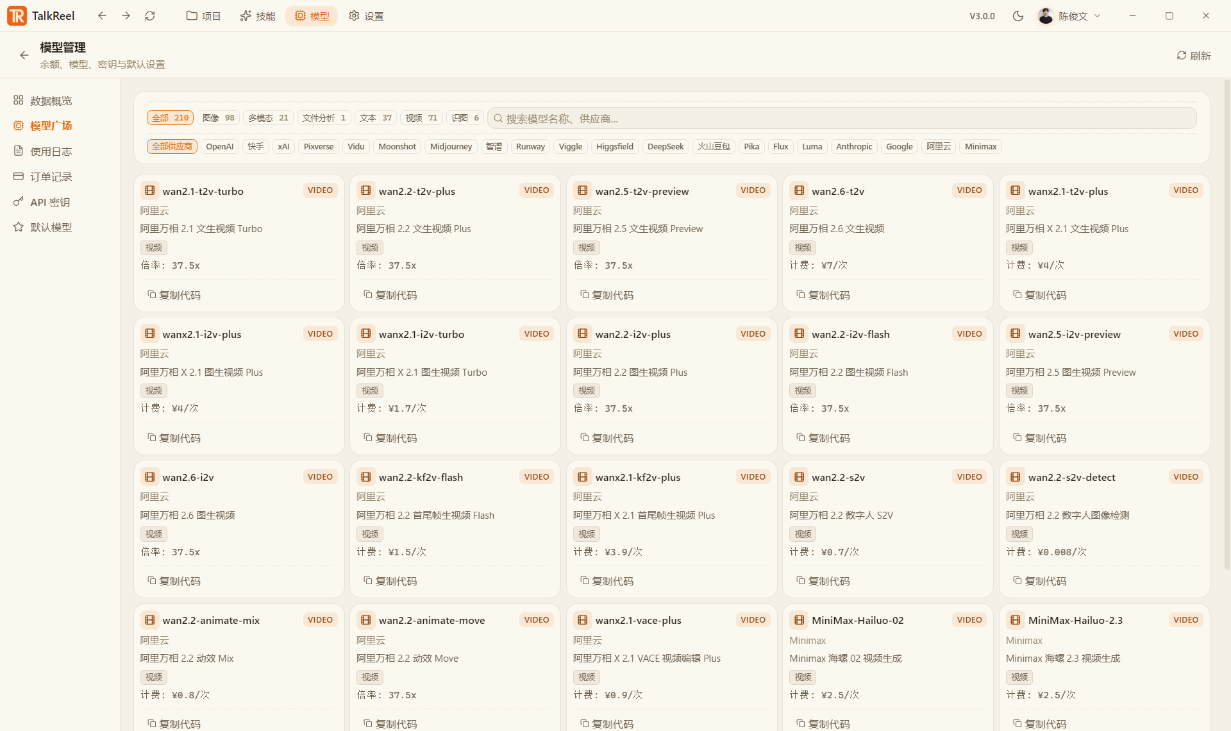This screenshot has height=731, width=1231.
Task: Switch to the 模型 tab
Action: point(312,16)
